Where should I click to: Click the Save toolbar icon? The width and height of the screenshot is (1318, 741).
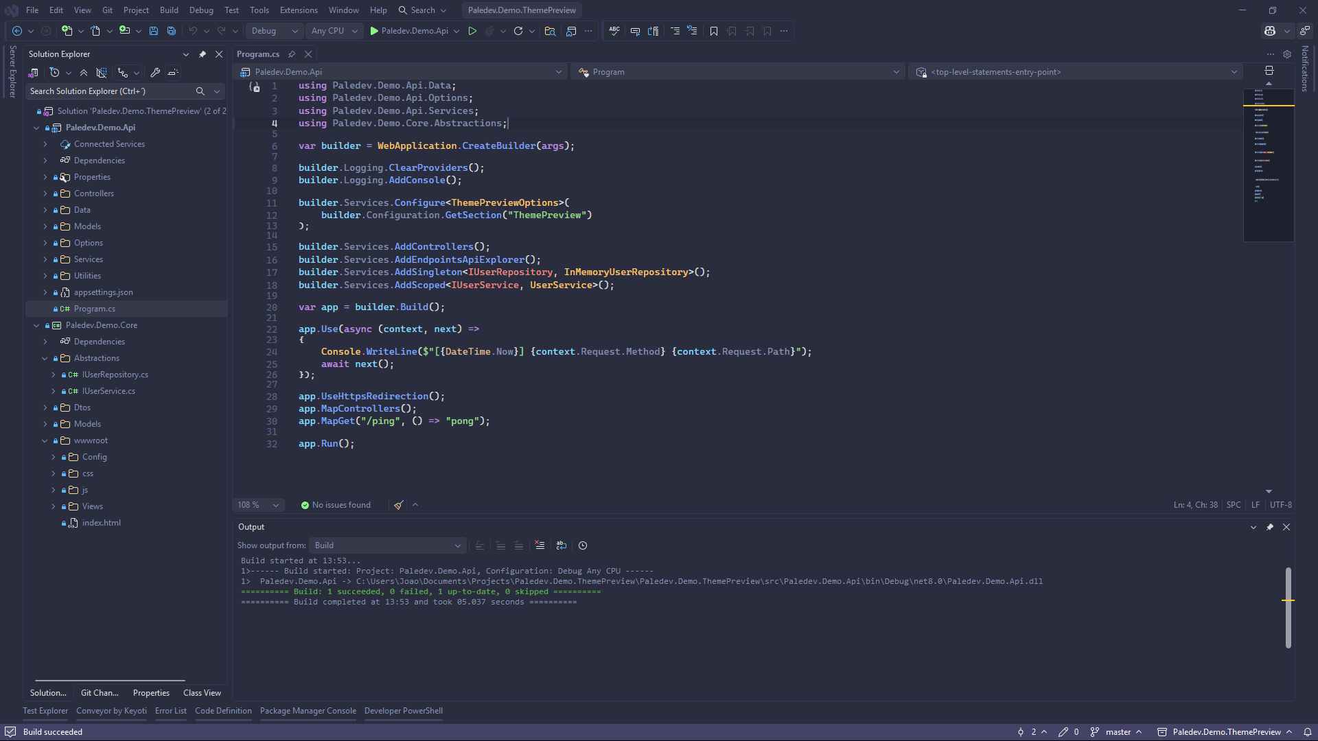pyautogui.click(x=154, y=31)
